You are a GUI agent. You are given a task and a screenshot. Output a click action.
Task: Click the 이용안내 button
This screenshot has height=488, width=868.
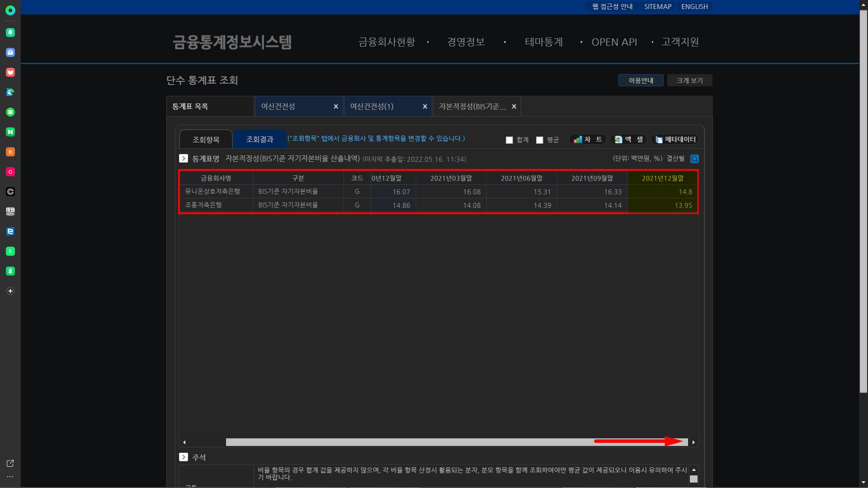point(641,80)
